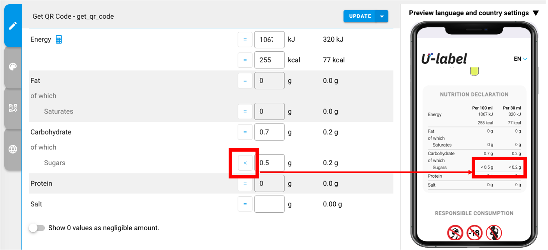Click the Energy calculator icon

[59, 40]
